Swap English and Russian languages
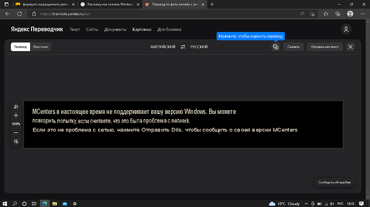Image resolution: width=370 pixels, height=207 pixels. tap(183, 47)
